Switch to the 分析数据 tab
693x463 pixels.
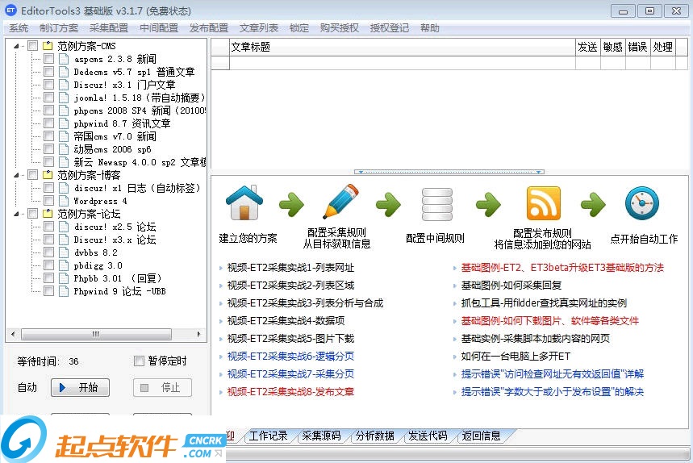(375, 436)
